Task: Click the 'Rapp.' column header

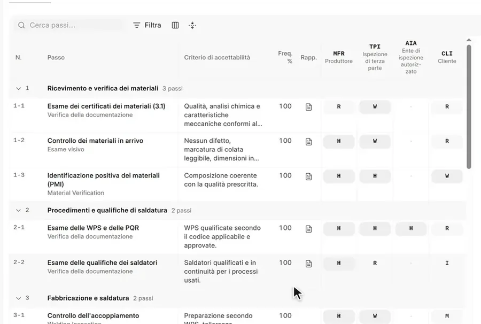Action: tap(308, 57)
